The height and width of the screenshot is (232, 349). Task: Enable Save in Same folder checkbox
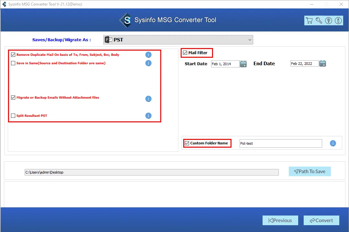tap(13, 63)
